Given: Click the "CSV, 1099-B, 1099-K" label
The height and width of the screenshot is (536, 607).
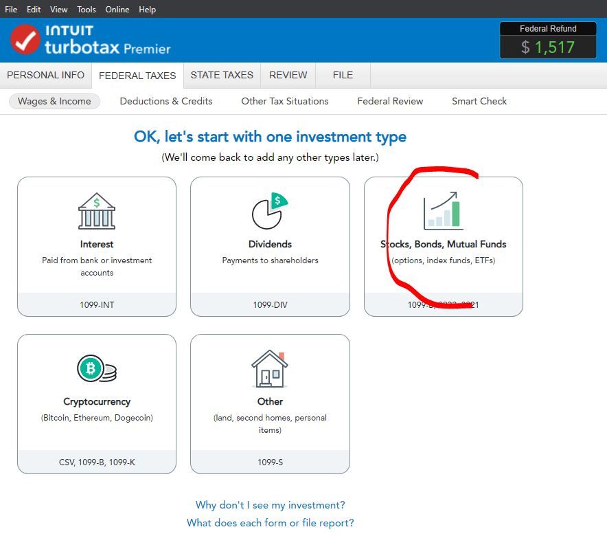Looking at the screenshot, I should click(x=97, y=462).
